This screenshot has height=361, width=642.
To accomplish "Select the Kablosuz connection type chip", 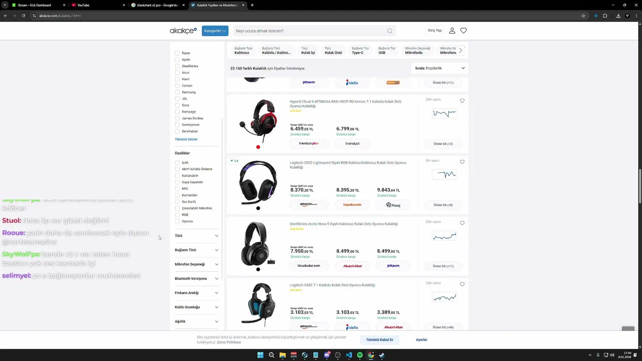I will pos(243,51).
